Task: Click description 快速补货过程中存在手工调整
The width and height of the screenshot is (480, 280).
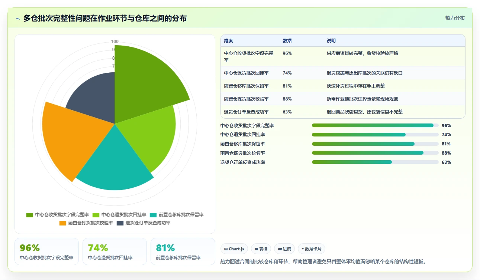Action: [356, 86]
